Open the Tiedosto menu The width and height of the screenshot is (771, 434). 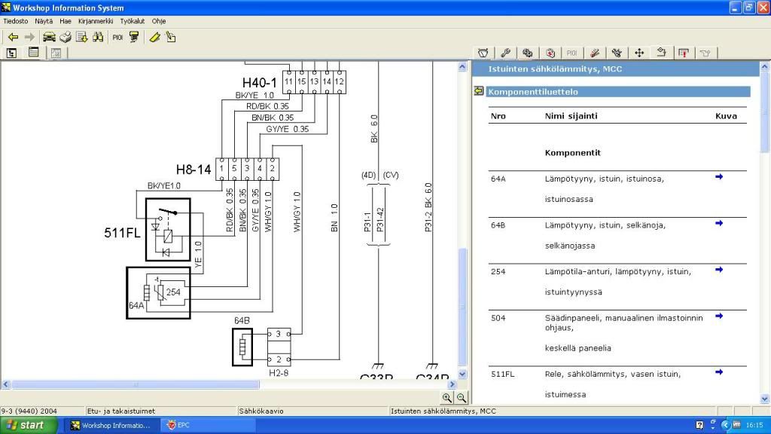tap(16, 21)
